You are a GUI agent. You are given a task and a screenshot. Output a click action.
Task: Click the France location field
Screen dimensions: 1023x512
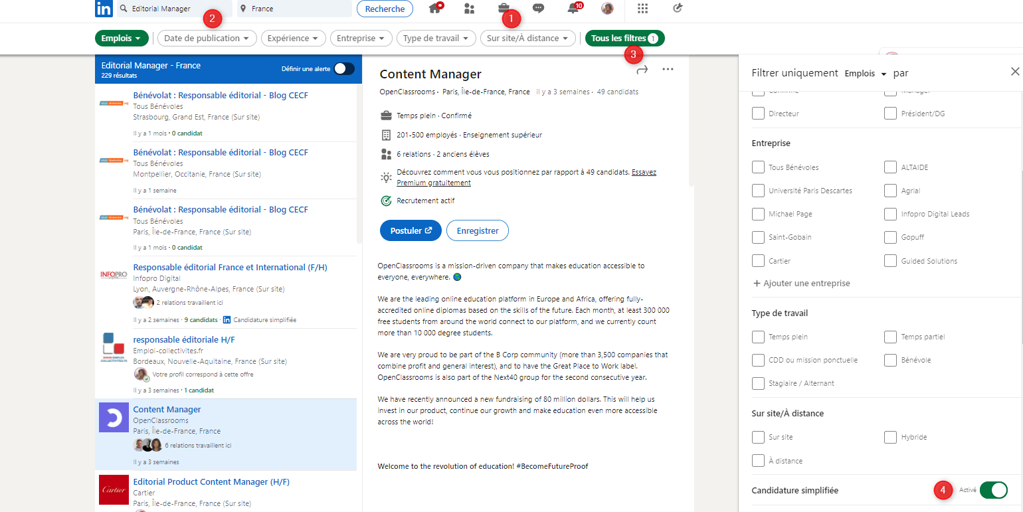coord(294,9)
